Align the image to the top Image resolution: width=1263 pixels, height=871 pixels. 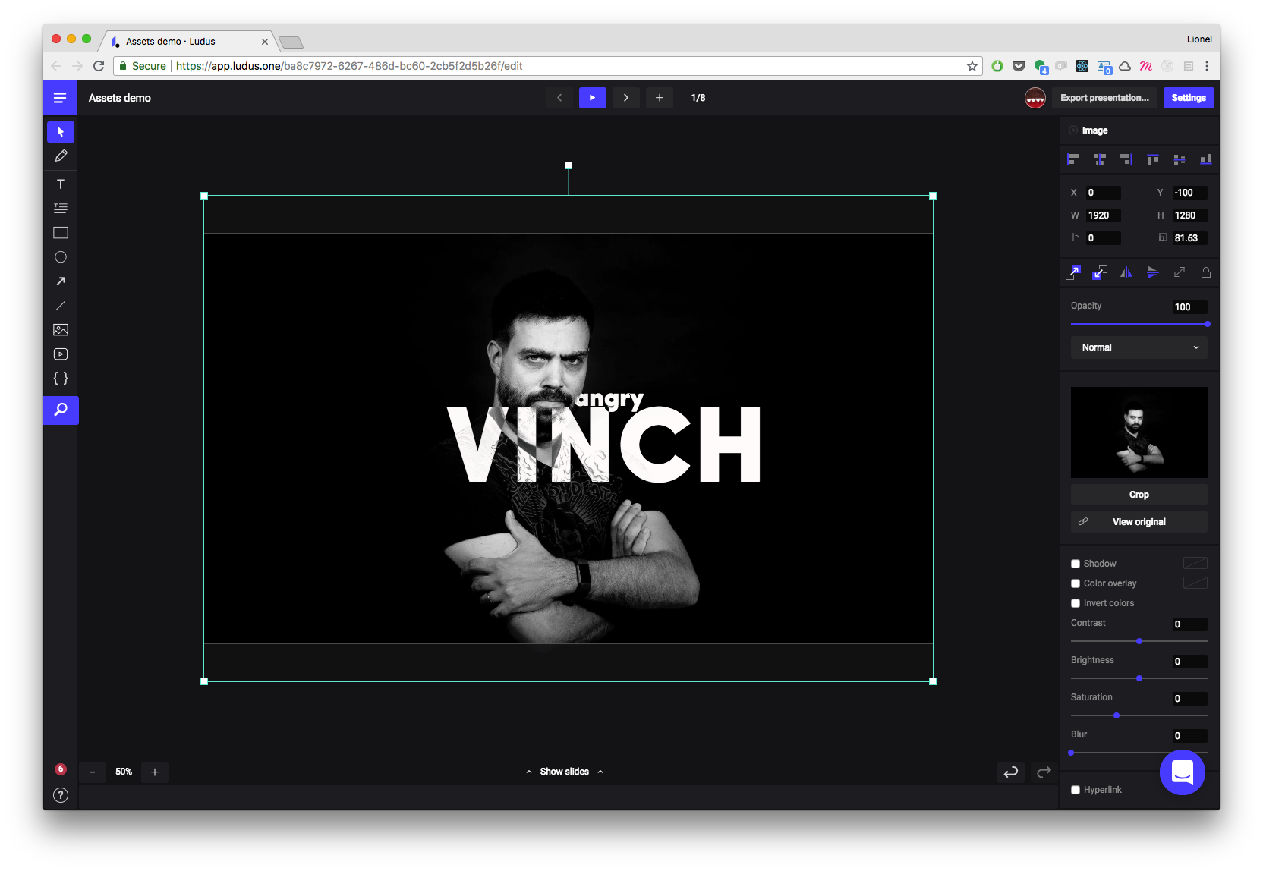[x=1153, y=159]
